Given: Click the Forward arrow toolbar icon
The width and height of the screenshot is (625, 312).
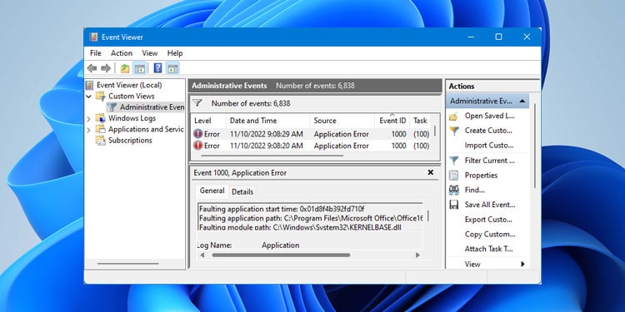Looking at the screenshot, I should (106, 68).
